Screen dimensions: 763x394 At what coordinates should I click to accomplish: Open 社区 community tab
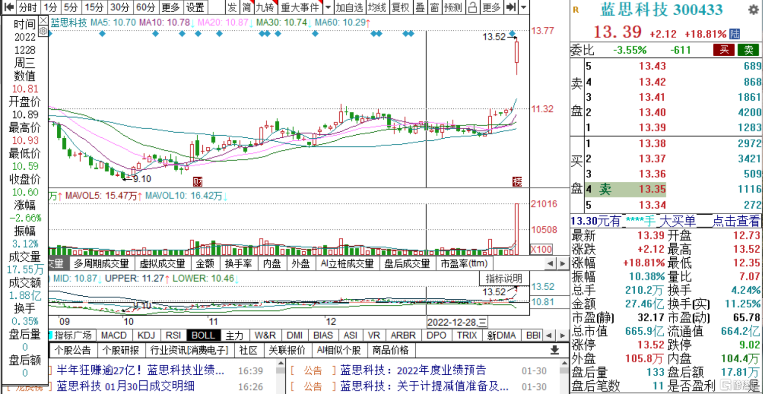(249, 350)
